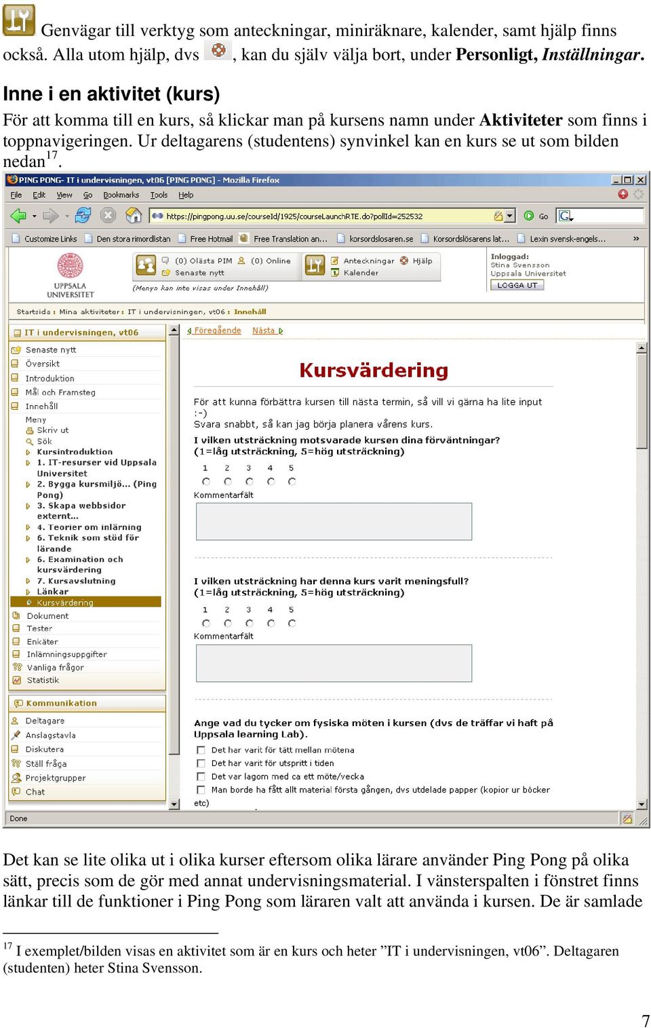Screen dimensions: 651x1028
Task: Expand '1. IT-resurser vid Uppsala Universitet'
Action: pos(28,463)
